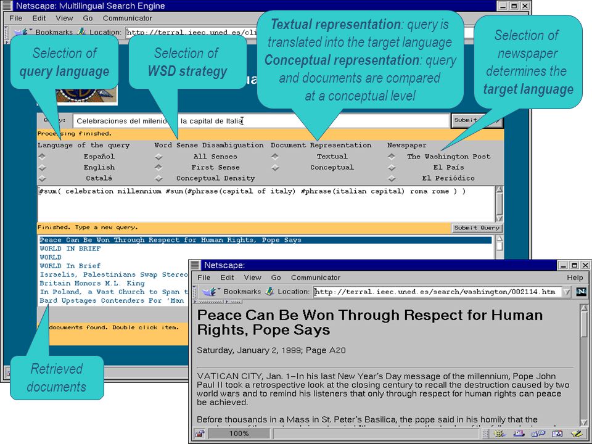
Task: Select Textual document representation
Action: coord(275,156)
